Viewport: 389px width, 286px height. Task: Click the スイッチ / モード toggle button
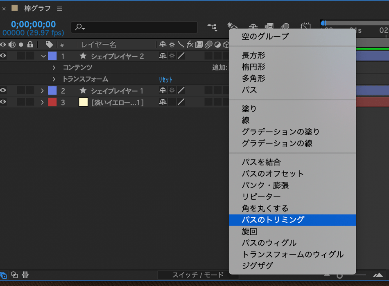pyautogui.click(x=198, y=275)
